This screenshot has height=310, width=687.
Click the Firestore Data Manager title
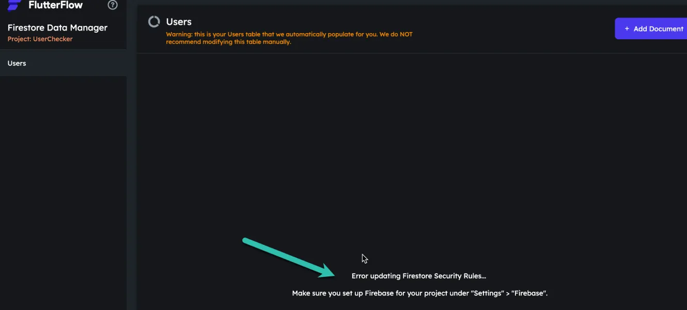57,28
